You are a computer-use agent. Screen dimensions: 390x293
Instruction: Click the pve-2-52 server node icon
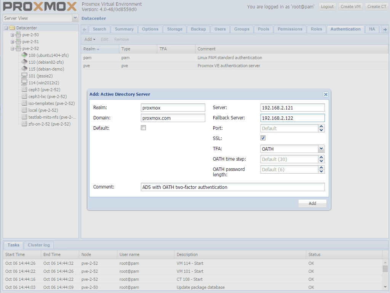coord(18,48)
